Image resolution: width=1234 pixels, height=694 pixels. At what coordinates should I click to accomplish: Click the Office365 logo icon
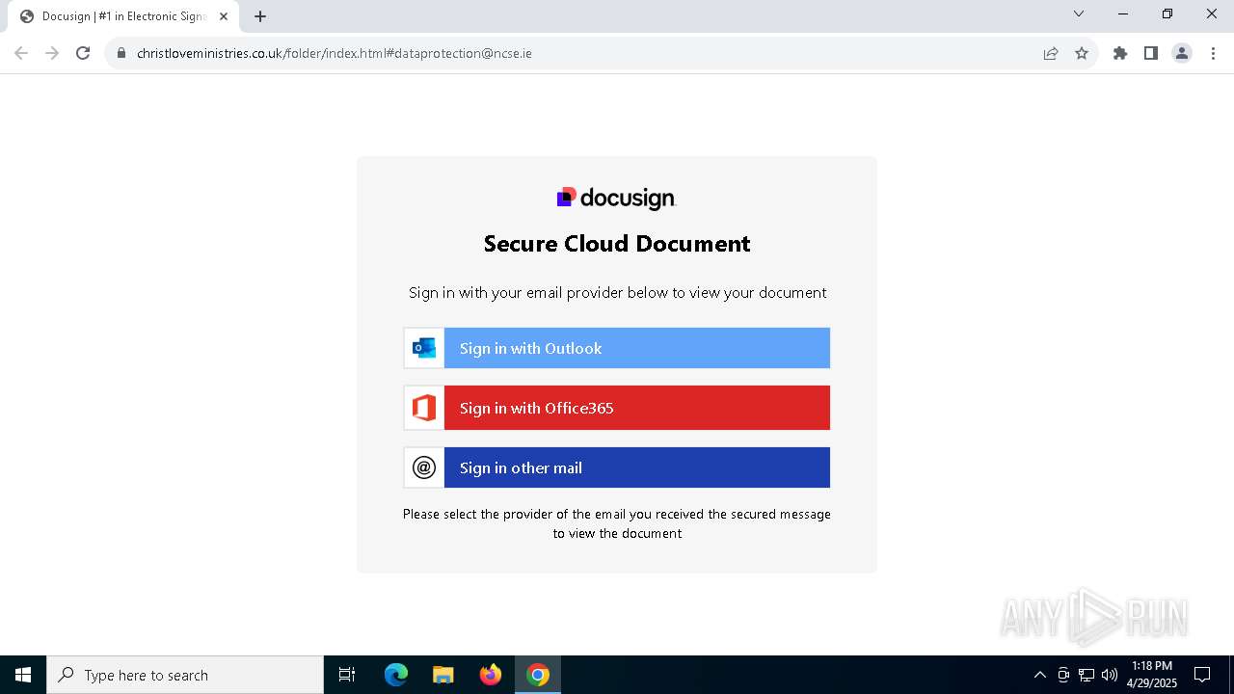click(424, 408)
